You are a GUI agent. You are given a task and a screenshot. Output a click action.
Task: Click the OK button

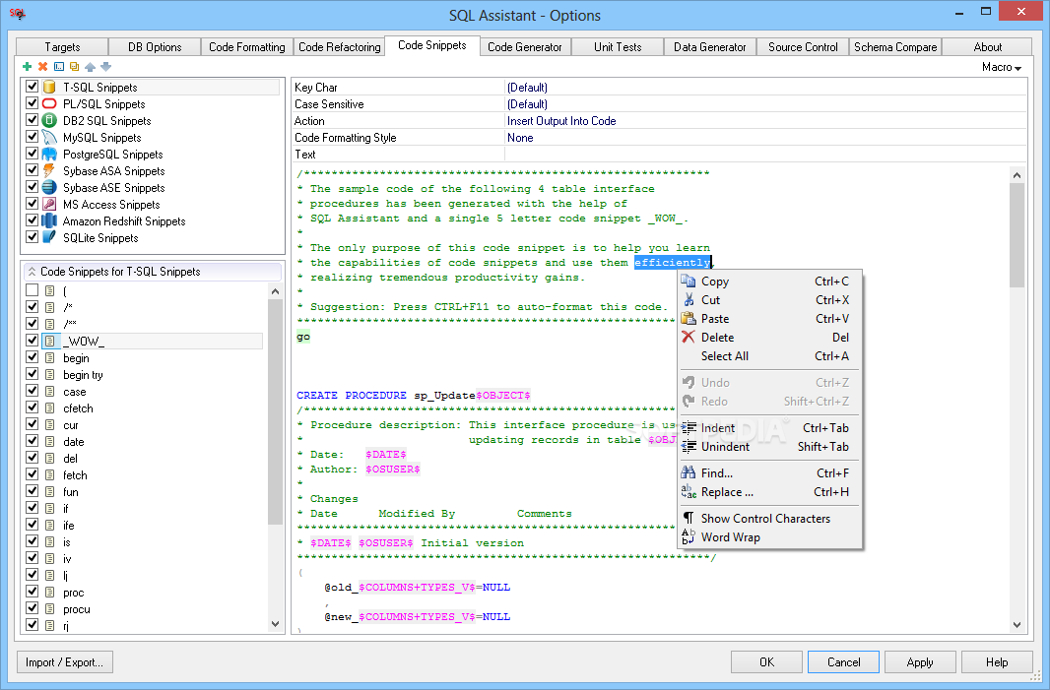(766, 661)
